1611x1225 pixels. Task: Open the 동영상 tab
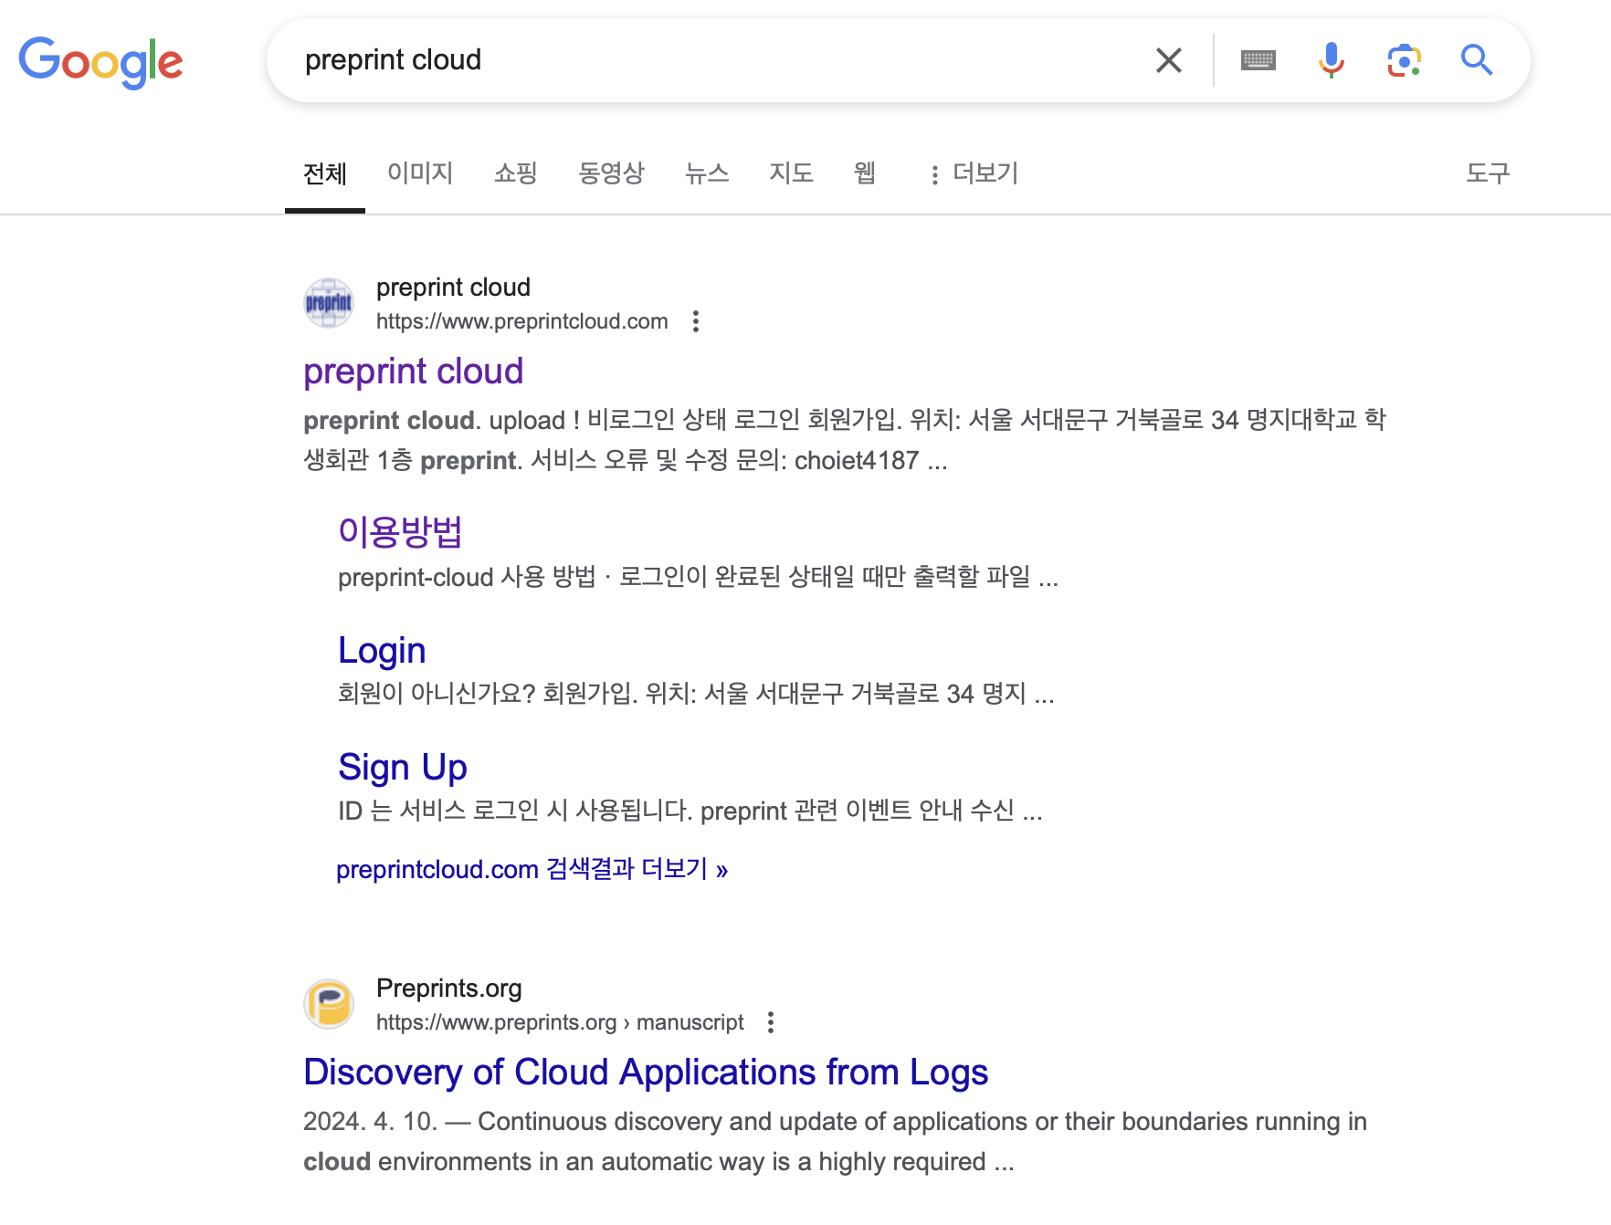pyautogui.click(x=612, y=173)
